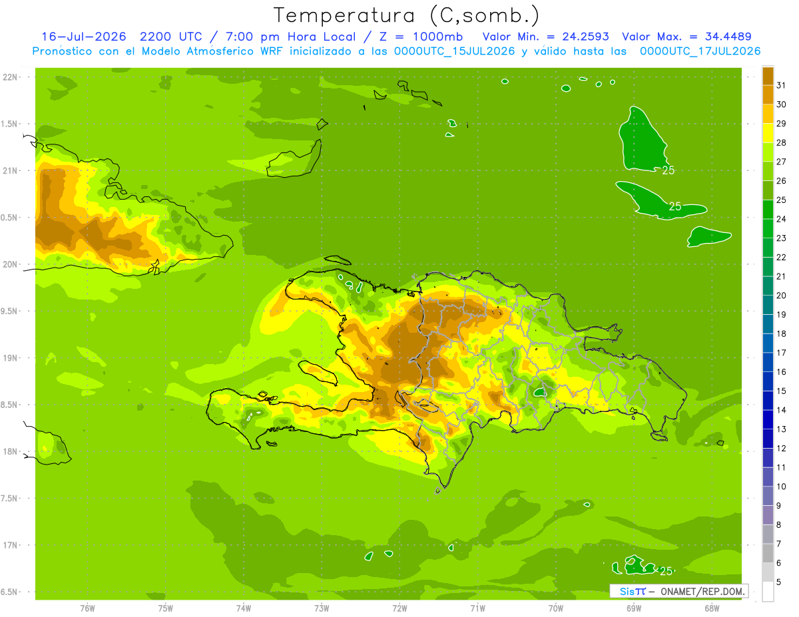Select the date text "16-Jul-2026"
This screenshot has width=799, height=617.
84,37
